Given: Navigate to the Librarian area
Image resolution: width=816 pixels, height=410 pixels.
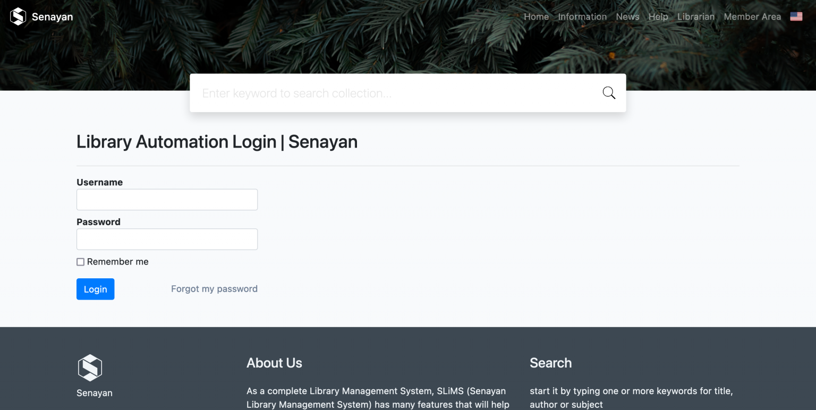Looking at the screenshot, I should tap(696, 16).
